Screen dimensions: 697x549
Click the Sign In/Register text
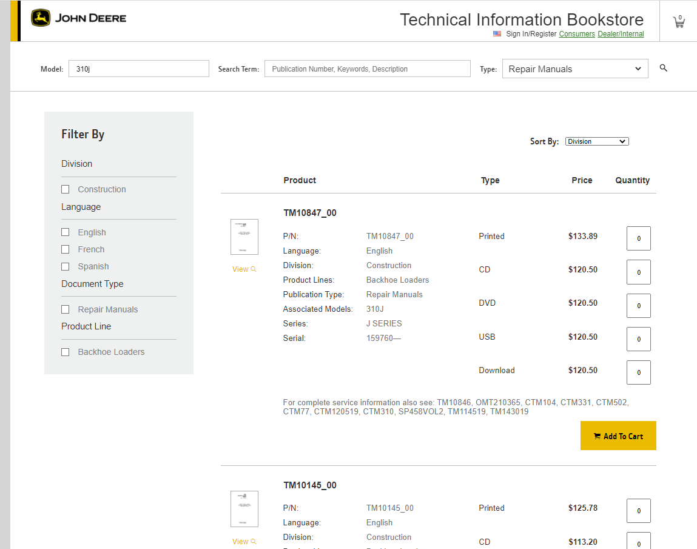[531, 34]
